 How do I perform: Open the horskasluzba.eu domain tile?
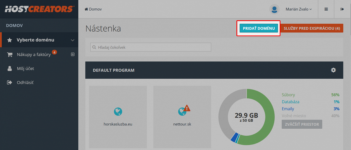(x=118, y=117)
